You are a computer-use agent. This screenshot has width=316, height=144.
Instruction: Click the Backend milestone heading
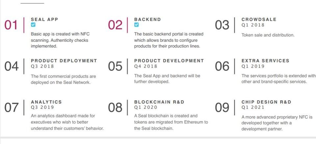[147, 19]
